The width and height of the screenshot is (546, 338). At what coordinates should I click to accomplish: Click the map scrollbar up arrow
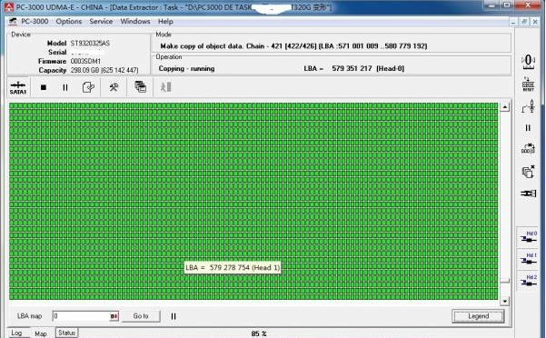(504, 107)
